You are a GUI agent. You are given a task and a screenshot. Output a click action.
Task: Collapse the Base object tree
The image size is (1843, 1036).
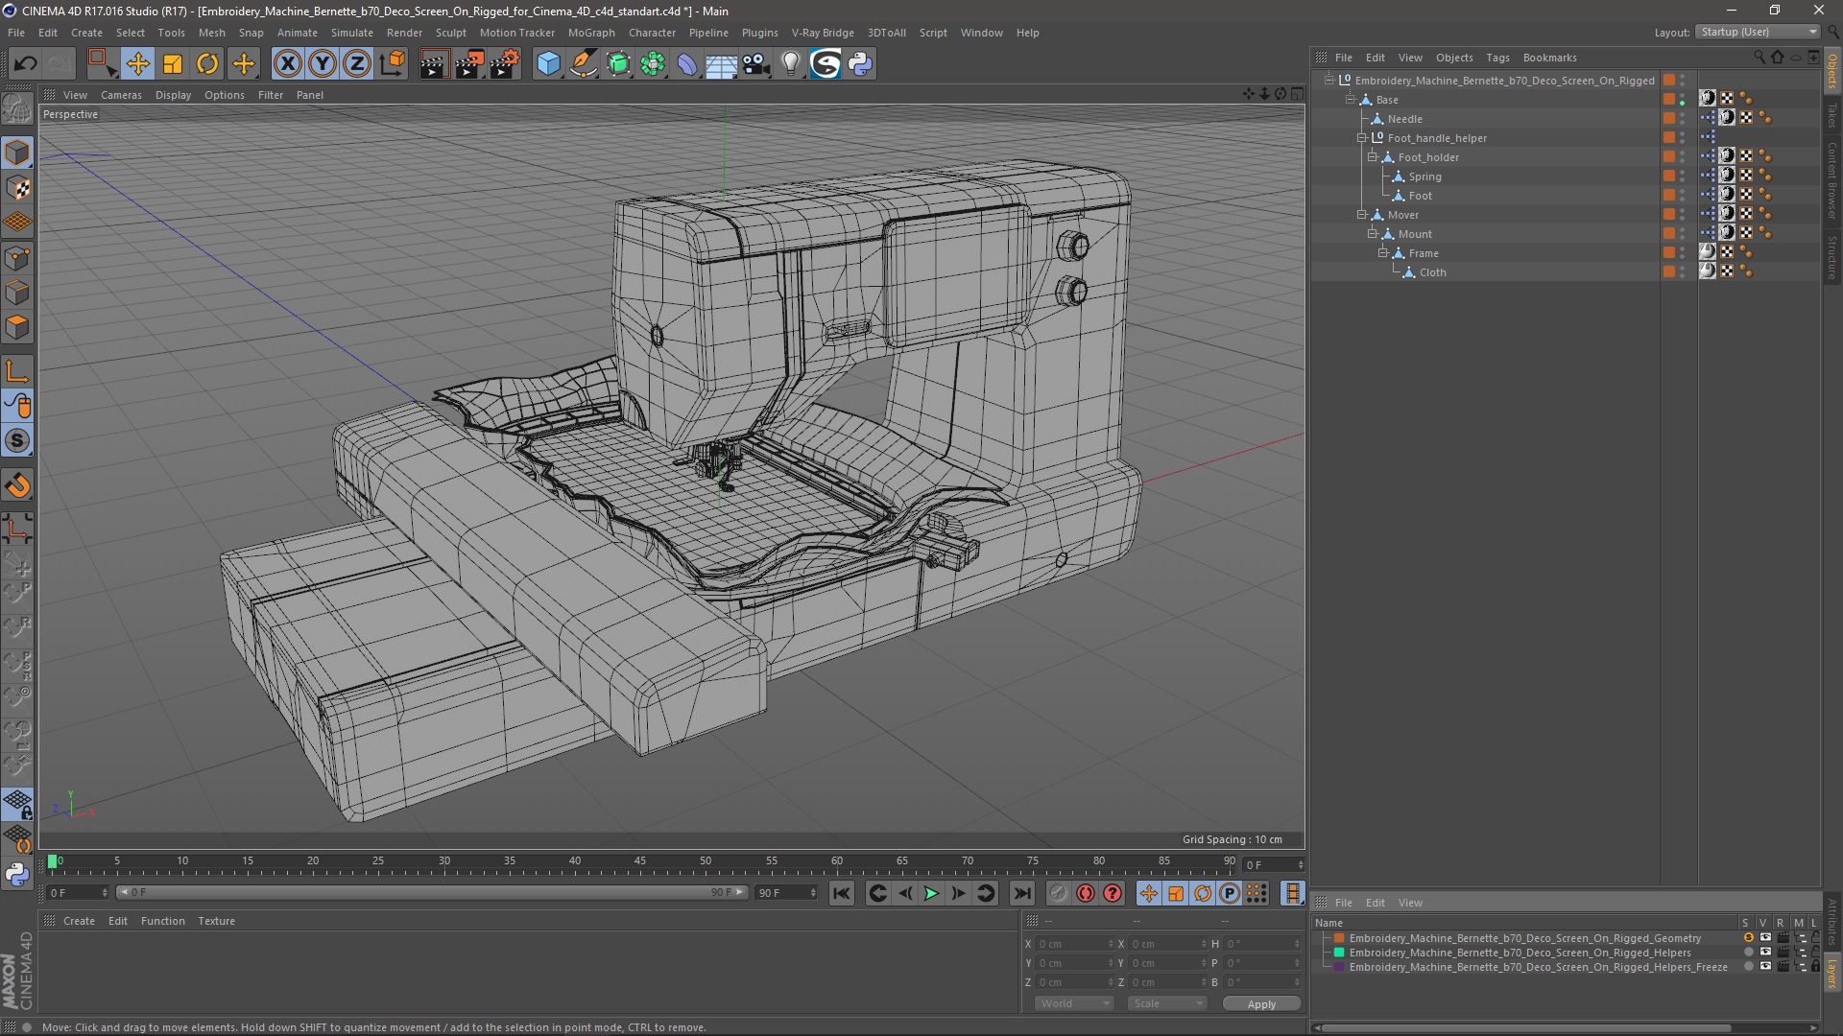[x=1351, y=100]
